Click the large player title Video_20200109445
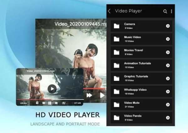This screenshot has height=133, width=188. [x=80, y=24]
